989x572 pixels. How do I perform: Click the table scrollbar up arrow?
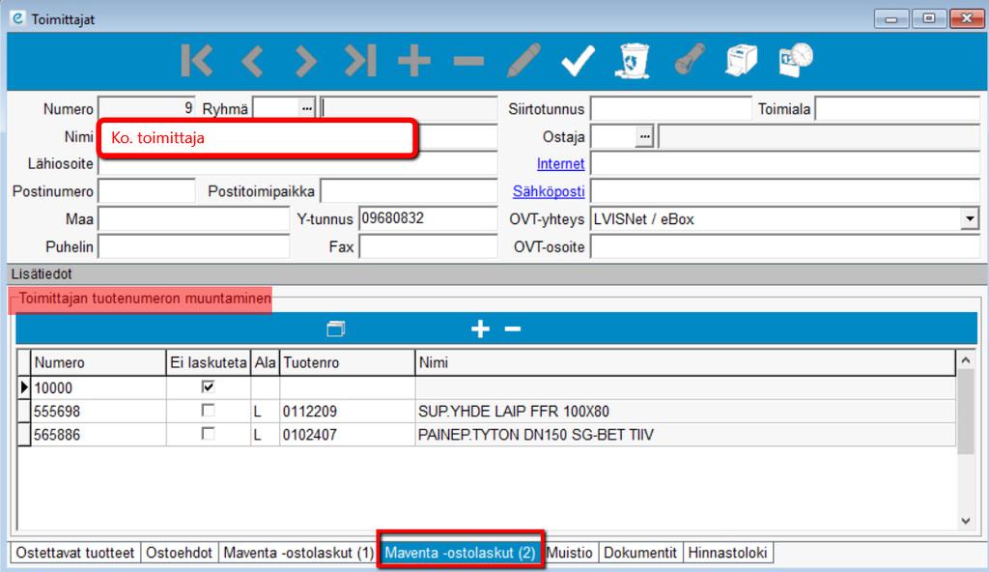coord(966,360)
